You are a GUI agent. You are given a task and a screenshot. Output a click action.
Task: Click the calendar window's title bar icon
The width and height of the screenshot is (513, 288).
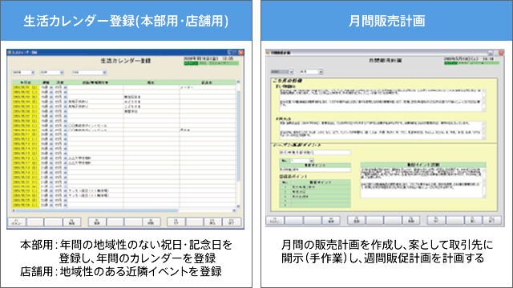[9, 52]
